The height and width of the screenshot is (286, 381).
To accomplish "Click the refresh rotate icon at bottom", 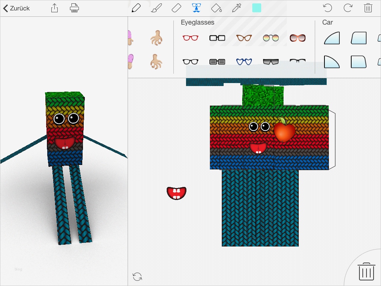I will point(137,277).
